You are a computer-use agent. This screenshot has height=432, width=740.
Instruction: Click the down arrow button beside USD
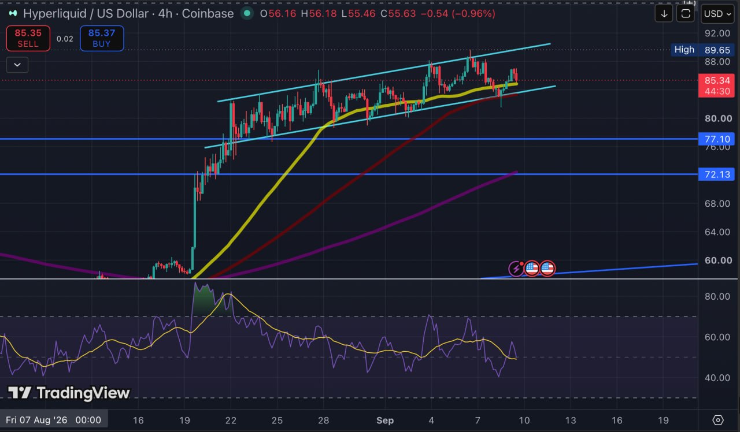tap(664, 14)
